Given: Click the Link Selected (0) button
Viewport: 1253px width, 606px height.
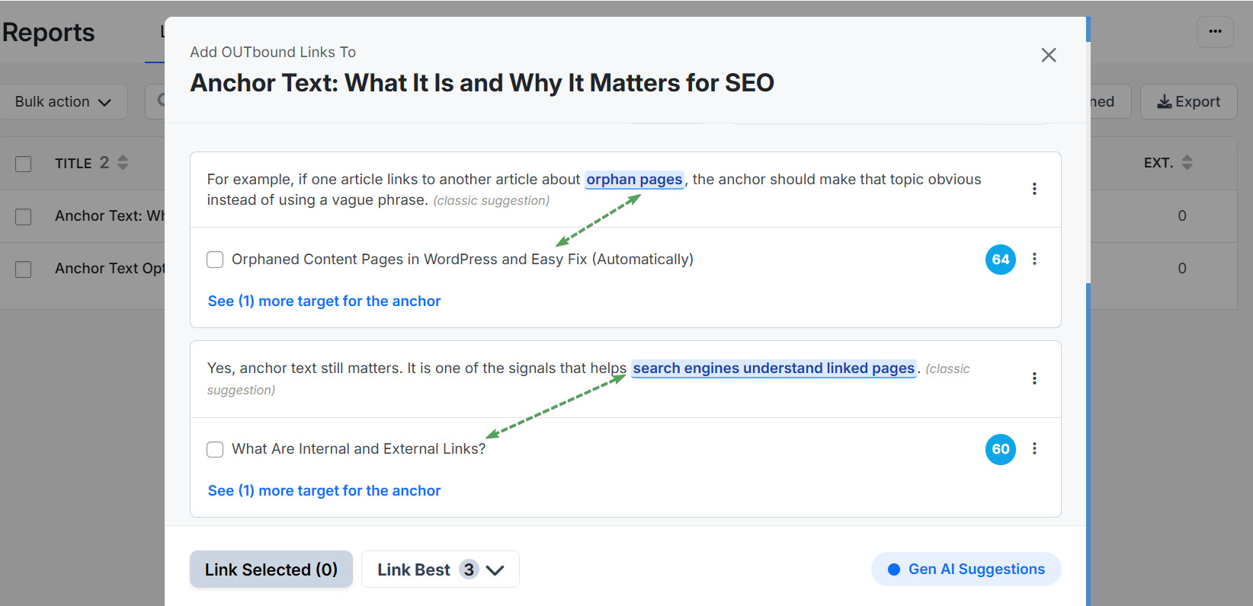Looking at the screenshot, I should pyautogui.click(x=271, y=569).
